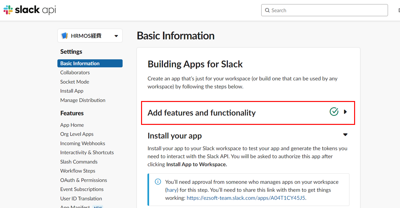This screenshot has height=208, width=400.
Task: Expand Add features and functionality section
Action: (345, 112)
